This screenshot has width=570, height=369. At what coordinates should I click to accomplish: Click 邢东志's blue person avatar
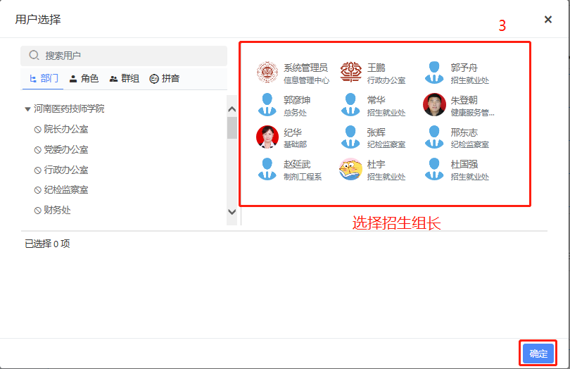point(434,137)
